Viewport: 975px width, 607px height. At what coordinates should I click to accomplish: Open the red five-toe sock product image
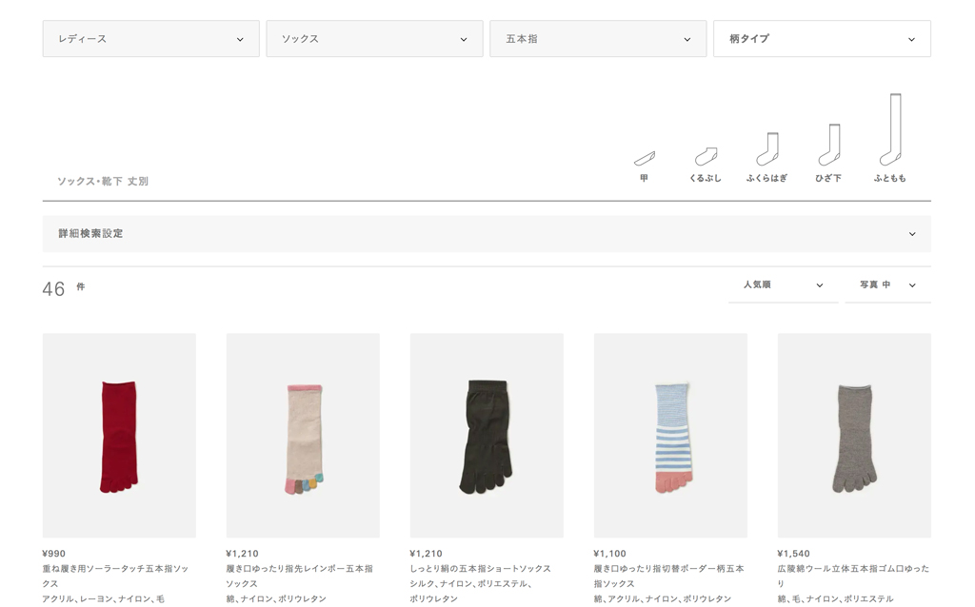click(119, 436)
